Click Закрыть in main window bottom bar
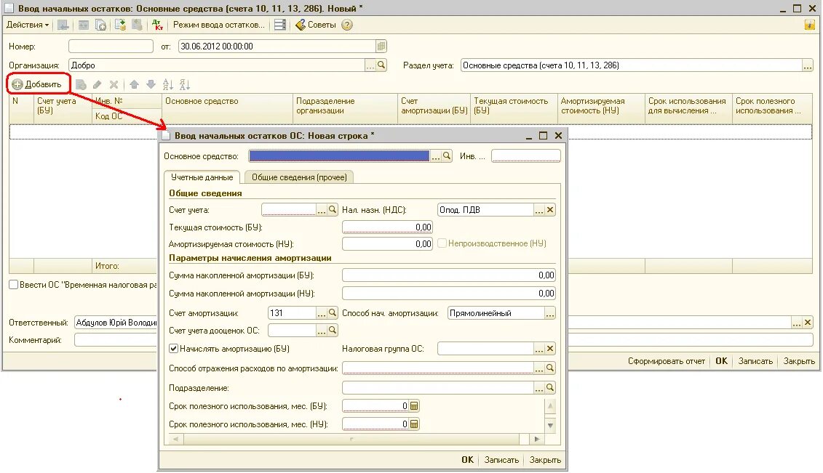823x473 pixels. tap(799, 361)
